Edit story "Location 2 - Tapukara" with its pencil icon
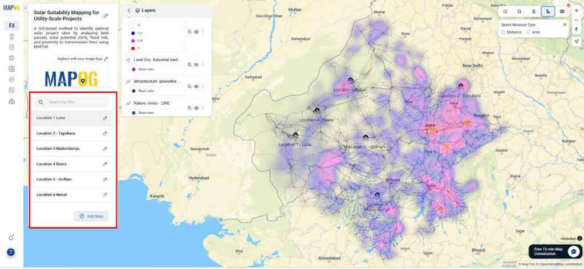This screenshot has width=584, height=269. (x=105, y=133)
